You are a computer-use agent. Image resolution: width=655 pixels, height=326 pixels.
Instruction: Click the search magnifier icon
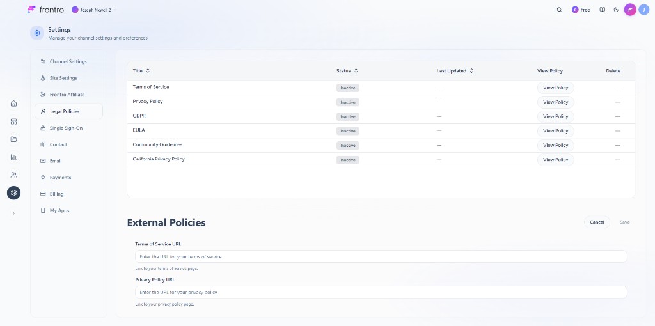(559, 10)
